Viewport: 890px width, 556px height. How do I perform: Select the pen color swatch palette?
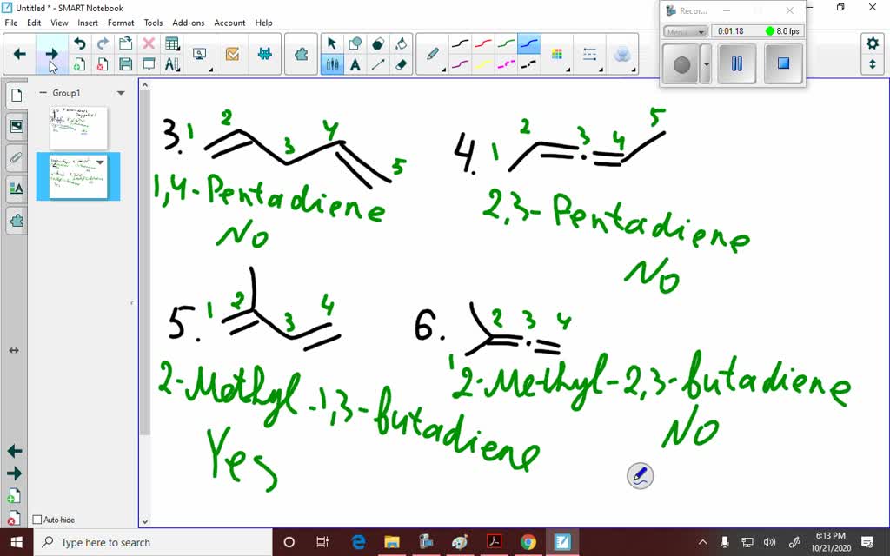coord(559,52)
